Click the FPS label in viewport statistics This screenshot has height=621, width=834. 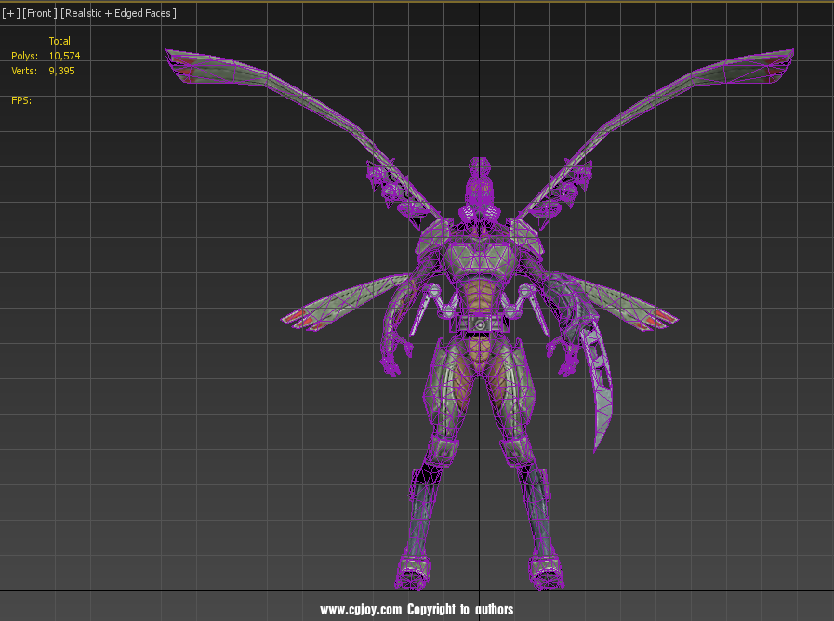21,100
